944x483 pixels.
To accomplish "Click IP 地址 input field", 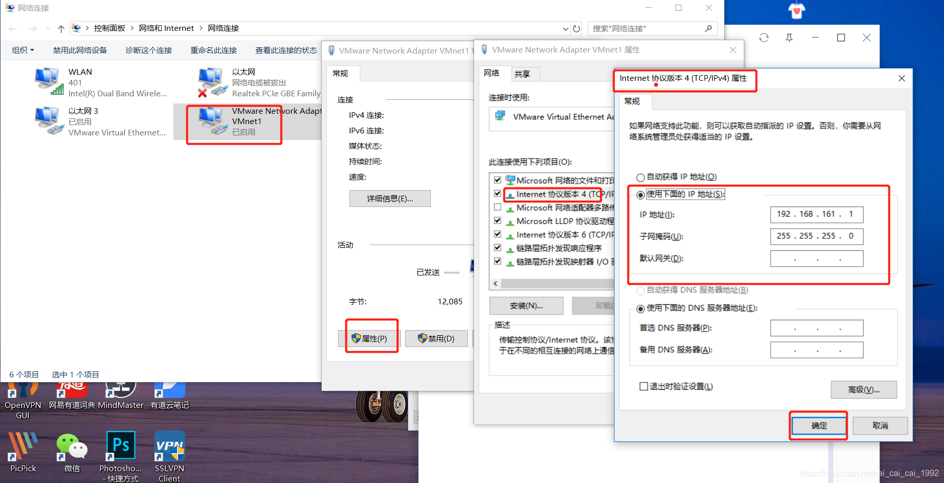I will [816, 214].
